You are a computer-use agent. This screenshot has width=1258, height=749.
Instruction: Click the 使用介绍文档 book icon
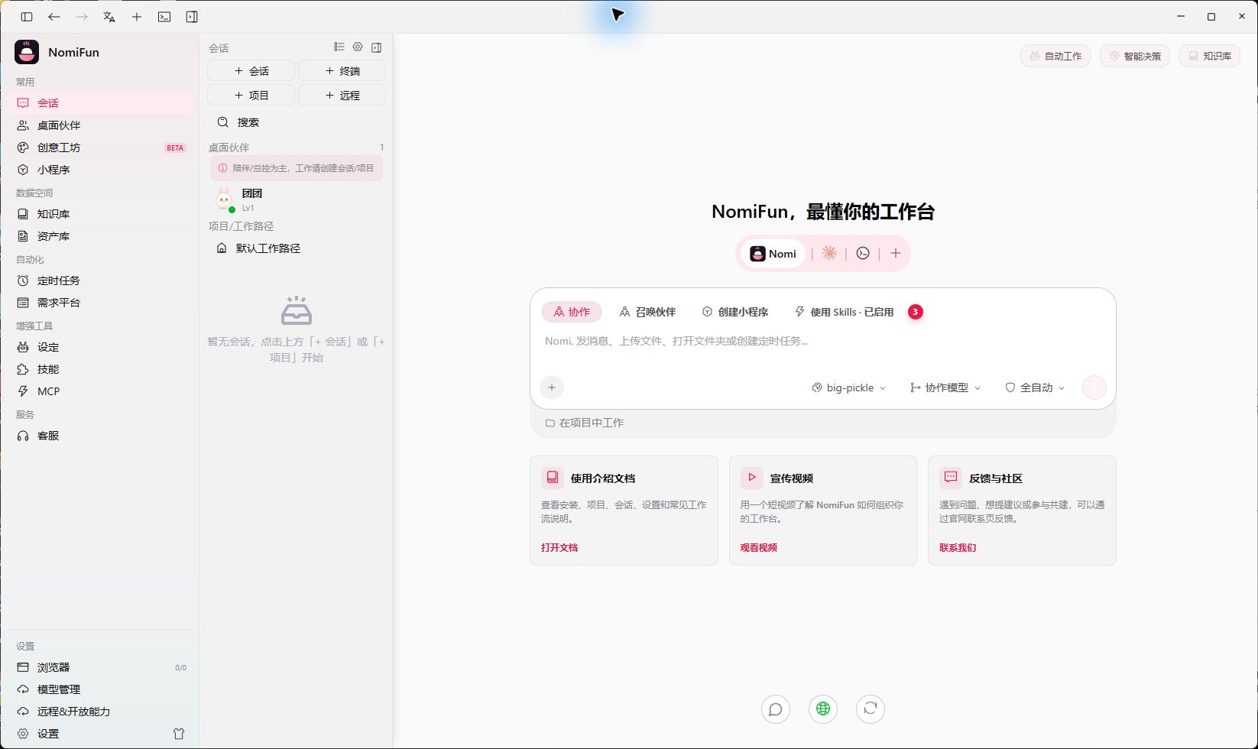552,478
